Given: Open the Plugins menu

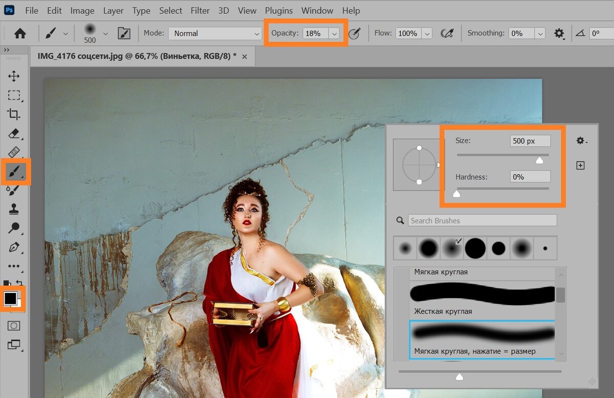Looking at the screenshot, I should click(x=279, y=10).
